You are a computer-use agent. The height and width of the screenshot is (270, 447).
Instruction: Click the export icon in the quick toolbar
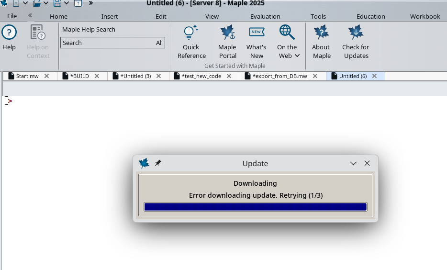pyautogui.click(x=78, y=3)
